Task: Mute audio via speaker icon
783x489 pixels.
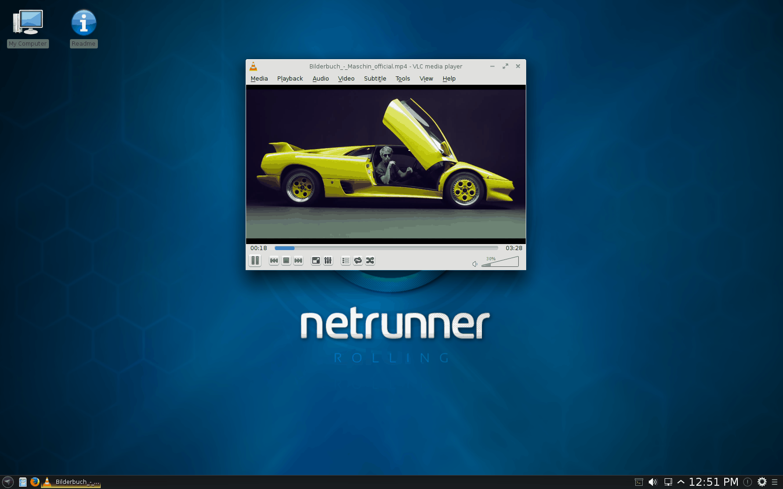Action: click(475, 264)
